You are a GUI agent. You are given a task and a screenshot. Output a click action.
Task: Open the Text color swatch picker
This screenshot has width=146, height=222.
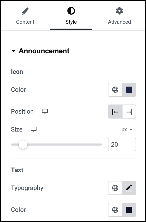(129, 210)
